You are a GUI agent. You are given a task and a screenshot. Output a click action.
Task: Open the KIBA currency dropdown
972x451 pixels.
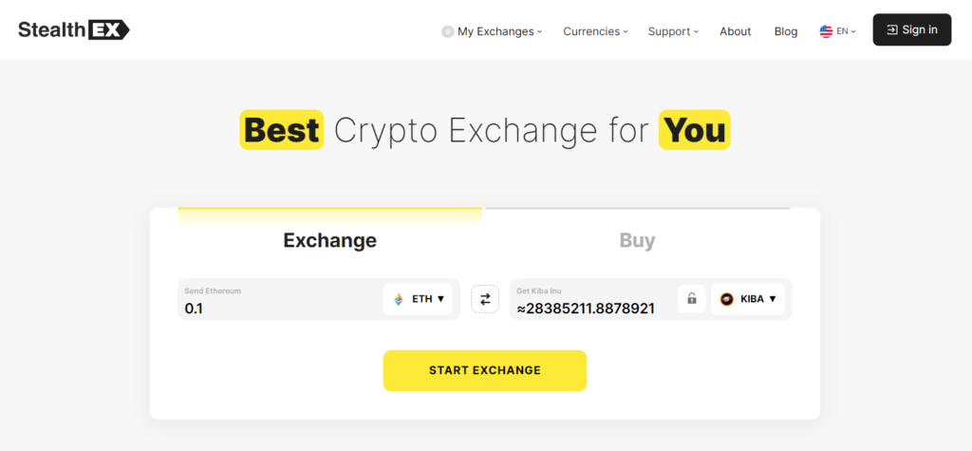[x=748, y=299]
